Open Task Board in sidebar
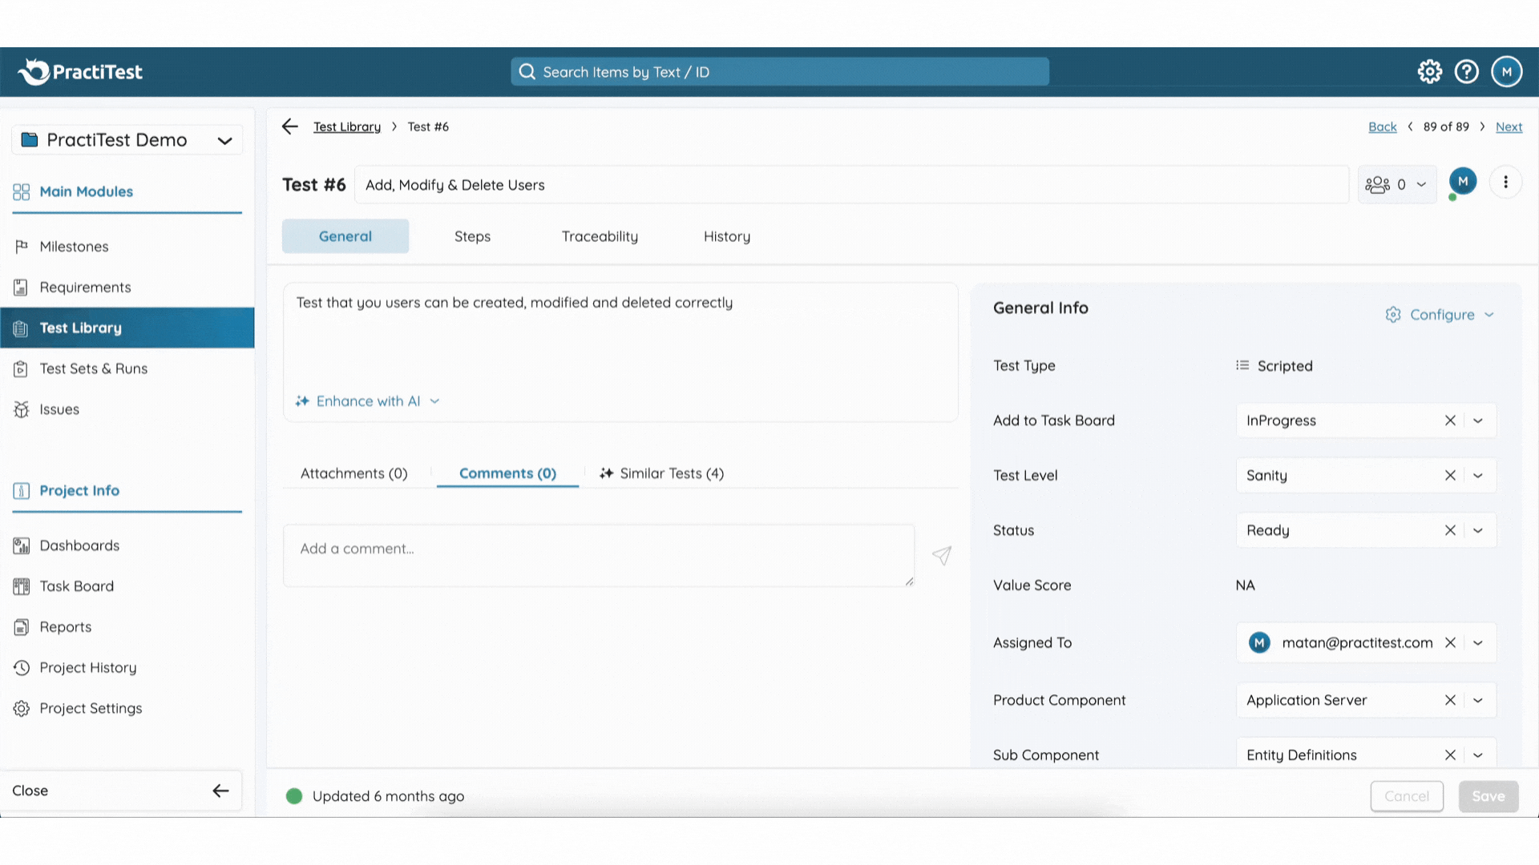Image resolution: width=1539 pixels, height=865 pixels. (76, 586)
